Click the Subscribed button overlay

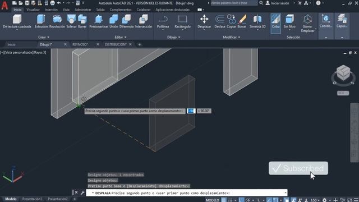pos(298,168)
